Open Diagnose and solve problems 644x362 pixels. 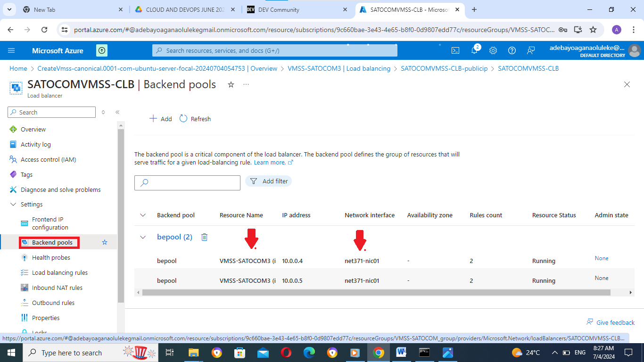pos(60,189)
